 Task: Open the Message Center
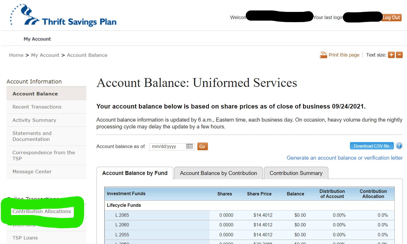[x=32, y=172]
